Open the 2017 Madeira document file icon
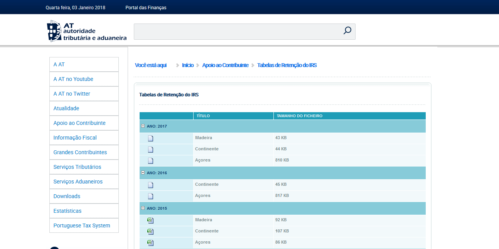Screen dimensions: 499x249 tap(151, 138)
